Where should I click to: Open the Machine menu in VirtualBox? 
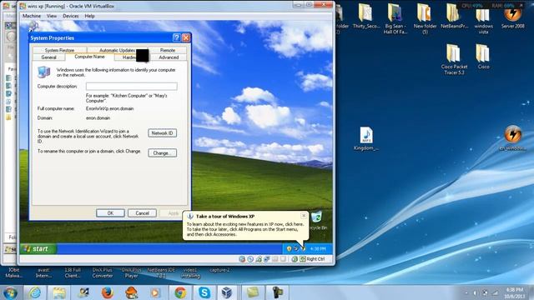click(x=32, y=16)
